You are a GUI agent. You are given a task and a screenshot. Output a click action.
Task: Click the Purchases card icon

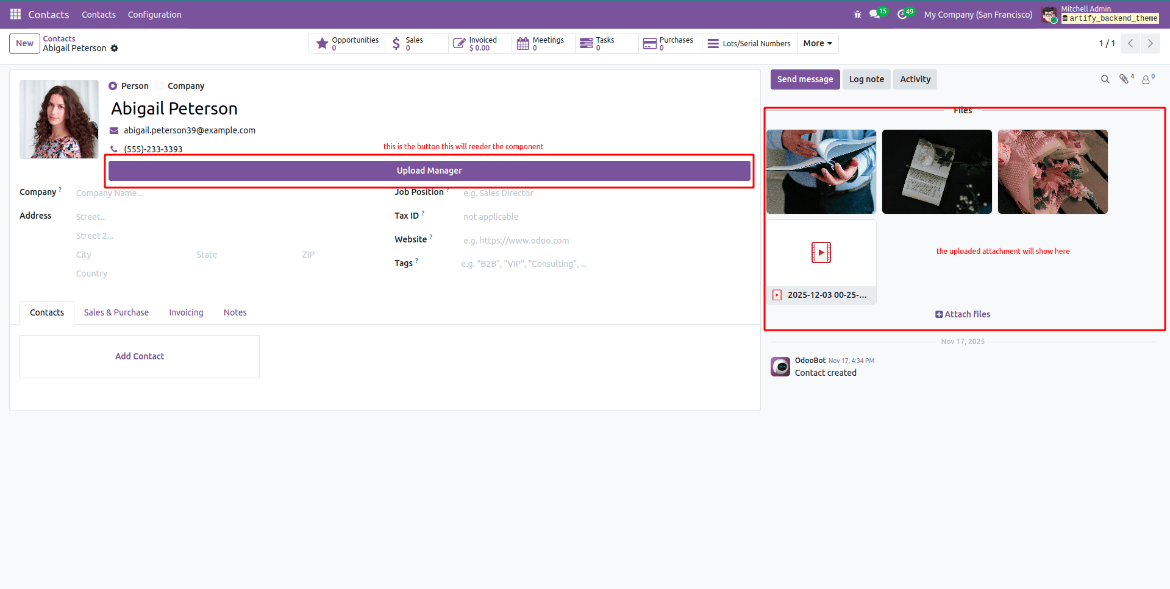click(649, 43)
